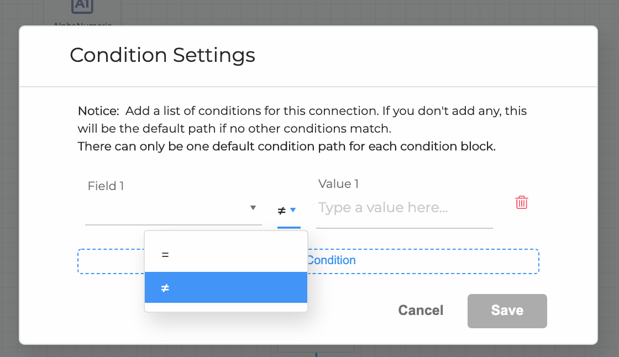Open the comparison operator selector showing ≠

287,210
